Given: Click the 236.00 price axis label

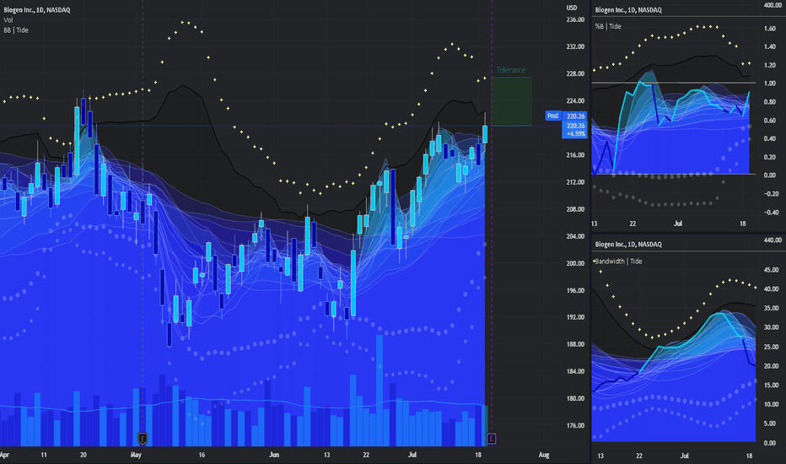Looking at the screenshot, I should point(575,20).
